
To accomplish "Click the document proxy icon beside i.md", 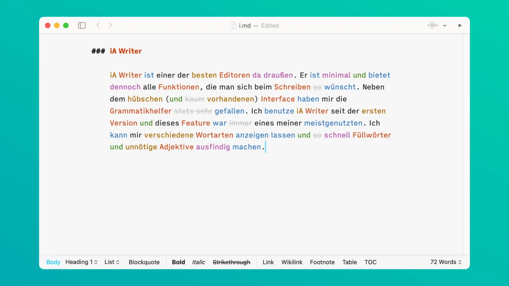I will [233, 25].
